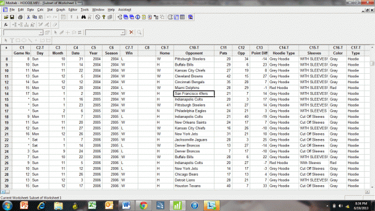Click the Project Manager toolbar icon
This screenshot has width=375, height=211.
pos(182,17)
